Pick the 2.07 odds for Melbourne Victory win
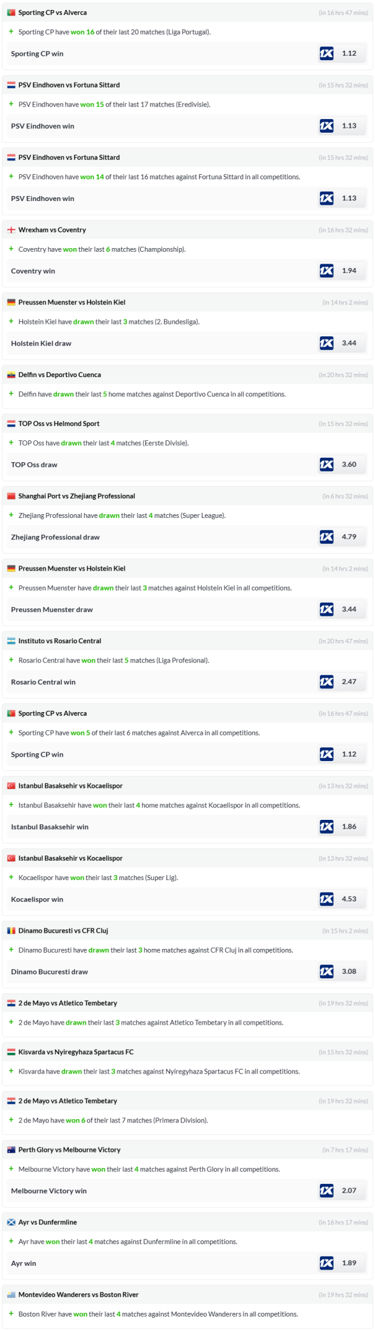This screenshot has width=375, height=1331. [x=349, y=1190]
